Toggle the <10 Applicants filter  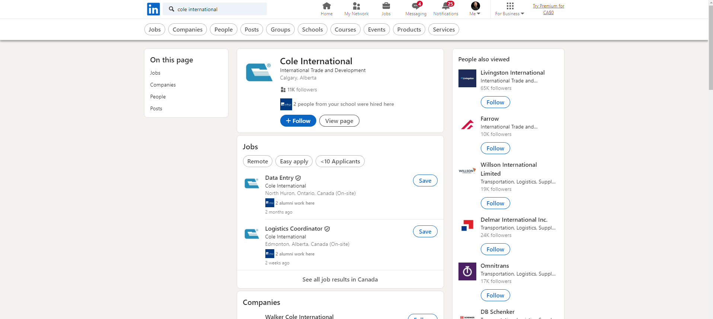[340, 161]
